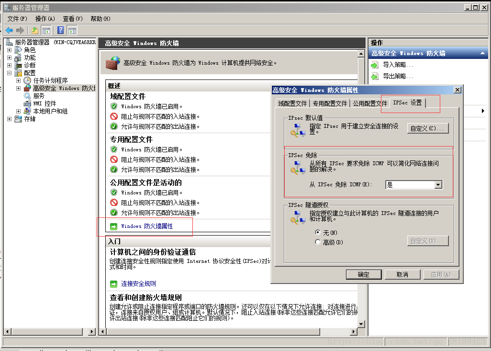Image resolution: width=491 pixels, height=351 pixels.
Task: Toggle the console tree pane toolbar icon
Action: 46,30
